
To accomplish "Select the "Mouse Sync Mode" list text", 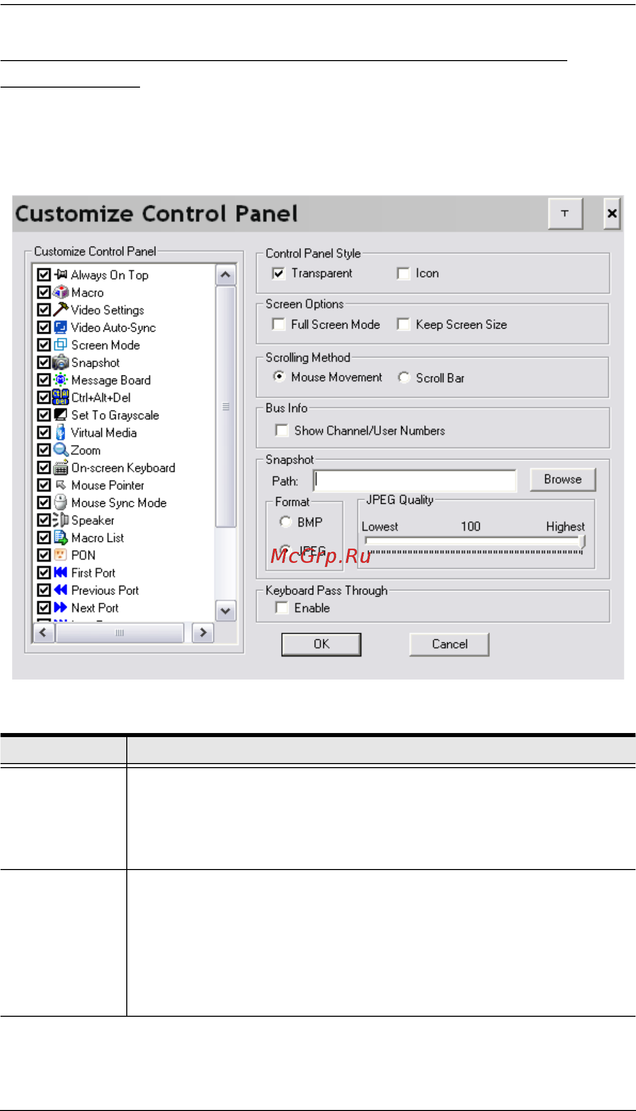I will (x=119, y=503).
